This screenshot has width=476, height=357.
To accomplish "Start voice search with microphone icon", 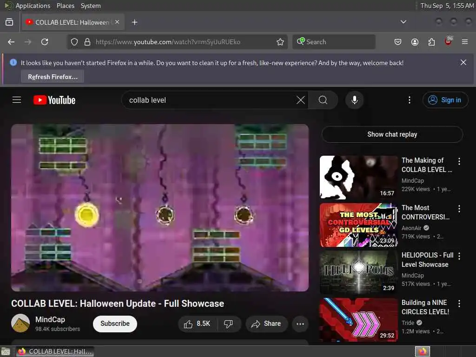I will [x=354, y=100].
